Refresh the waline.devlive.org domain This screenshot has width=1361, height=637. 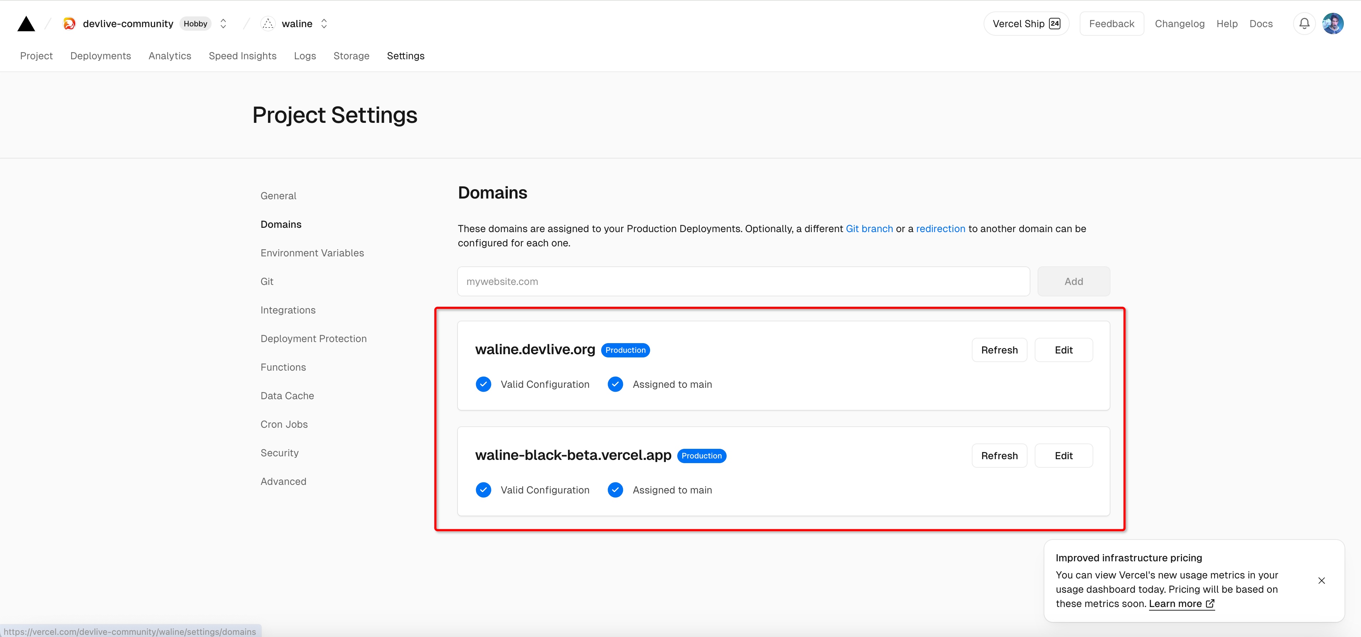point(999,350)
